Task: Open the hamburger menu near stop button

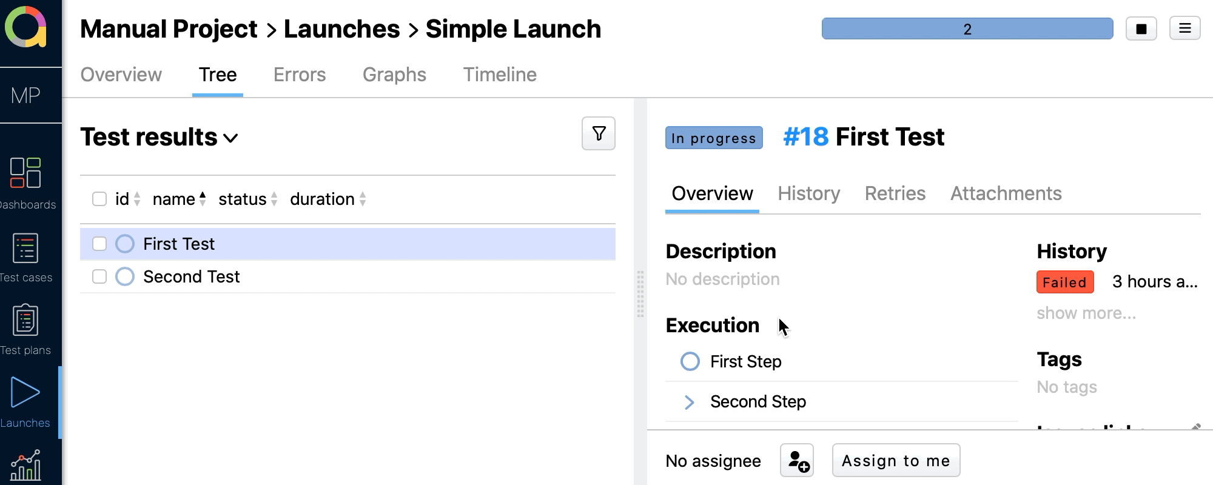Action: coord(1184,28)
